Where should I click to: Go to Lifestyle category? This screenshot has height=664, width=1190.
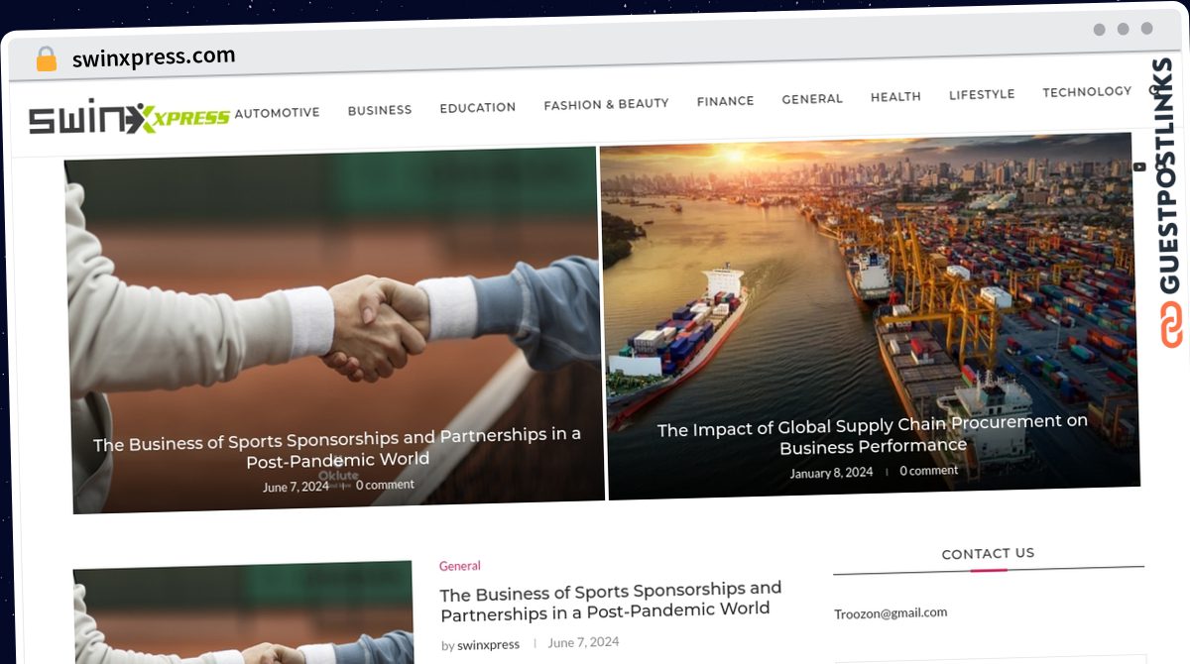click(x=982, y=94)
